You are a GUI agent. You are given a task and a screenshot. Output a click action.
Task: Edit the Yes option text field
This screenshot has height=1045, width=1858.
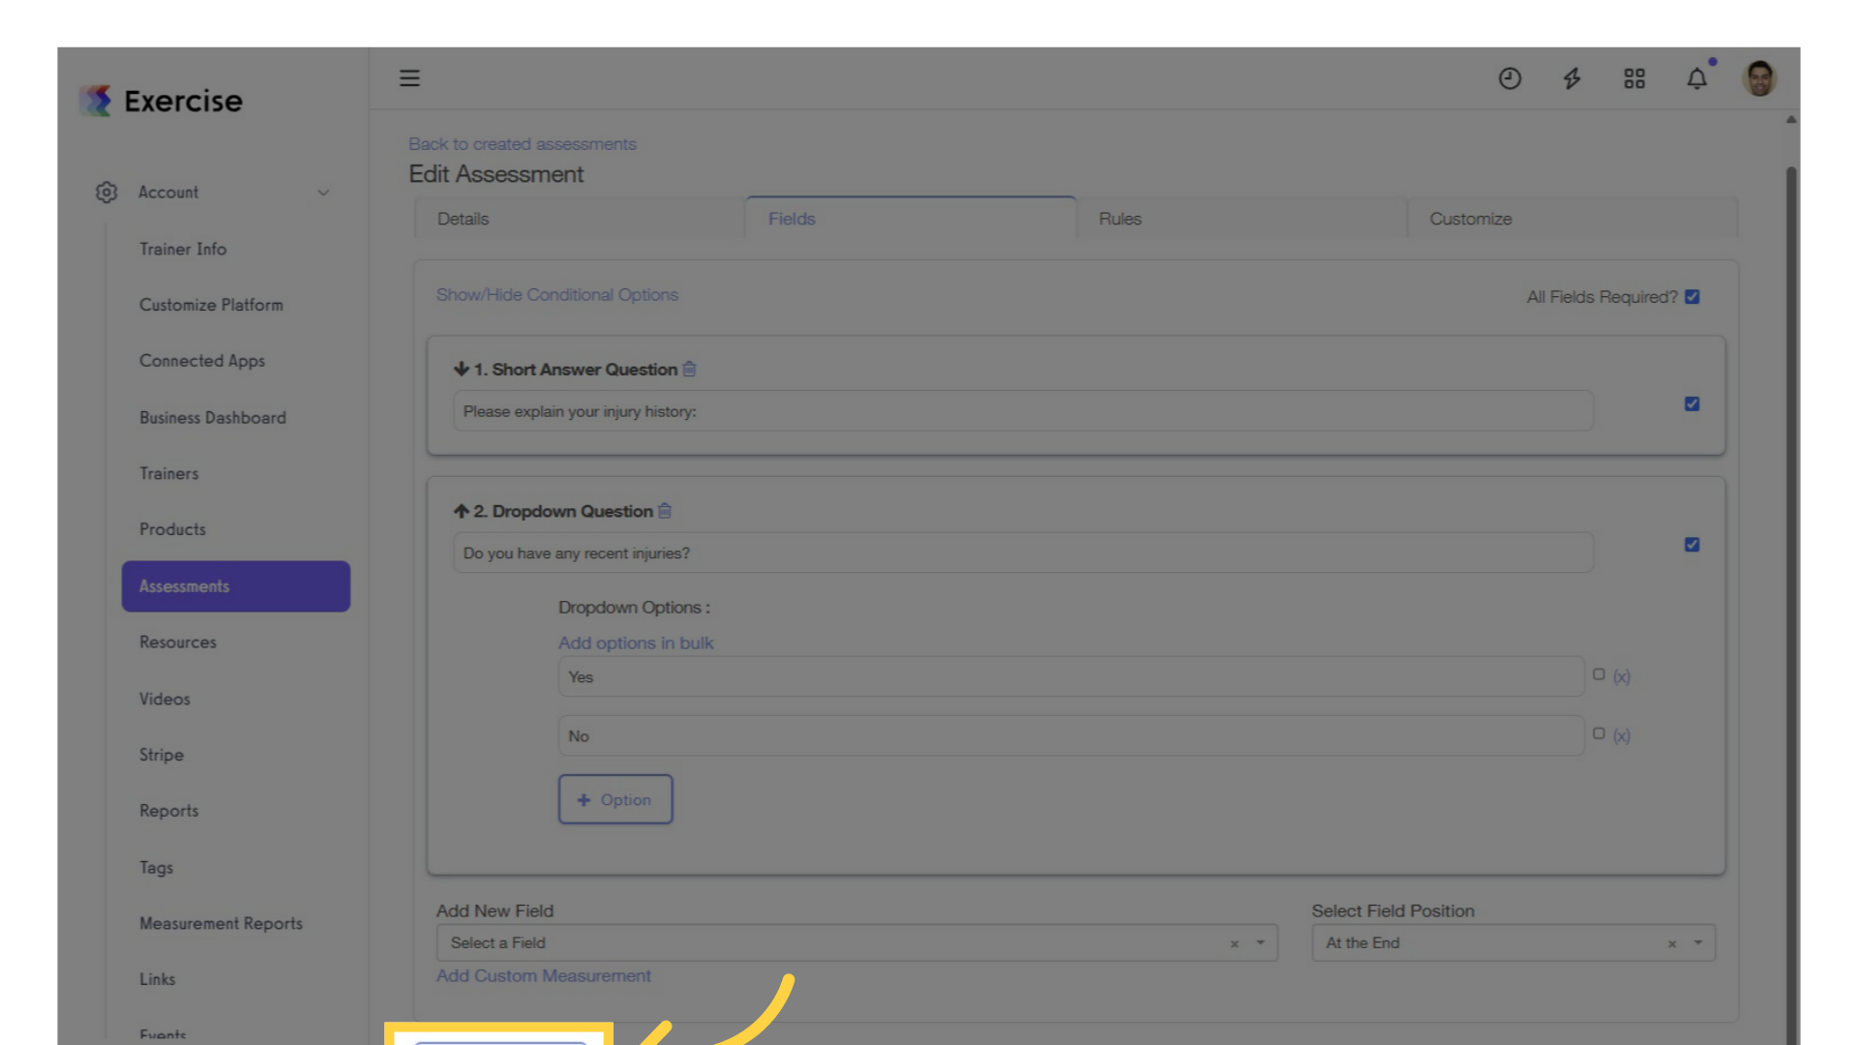point(1071,676)
